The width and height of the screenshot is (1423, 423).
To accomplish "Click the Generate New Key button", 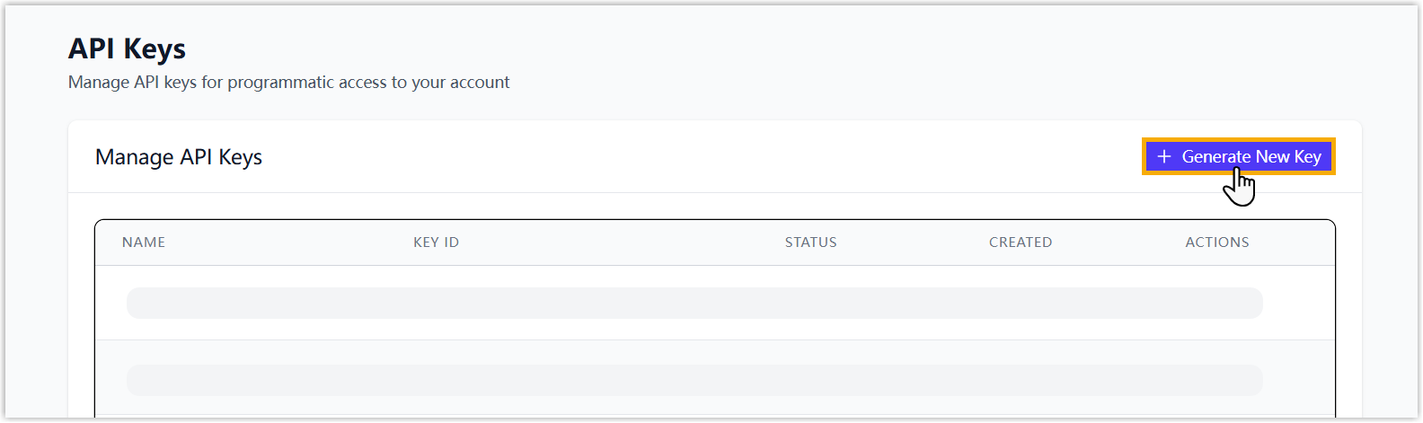I will point(1238,156).
